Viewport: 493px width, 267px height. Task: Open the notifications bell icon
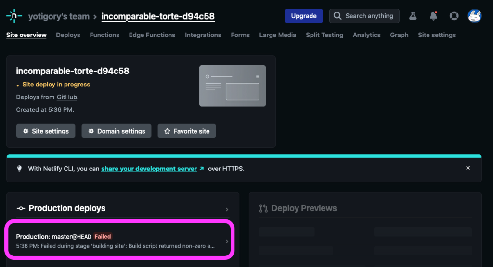[434, 16]
